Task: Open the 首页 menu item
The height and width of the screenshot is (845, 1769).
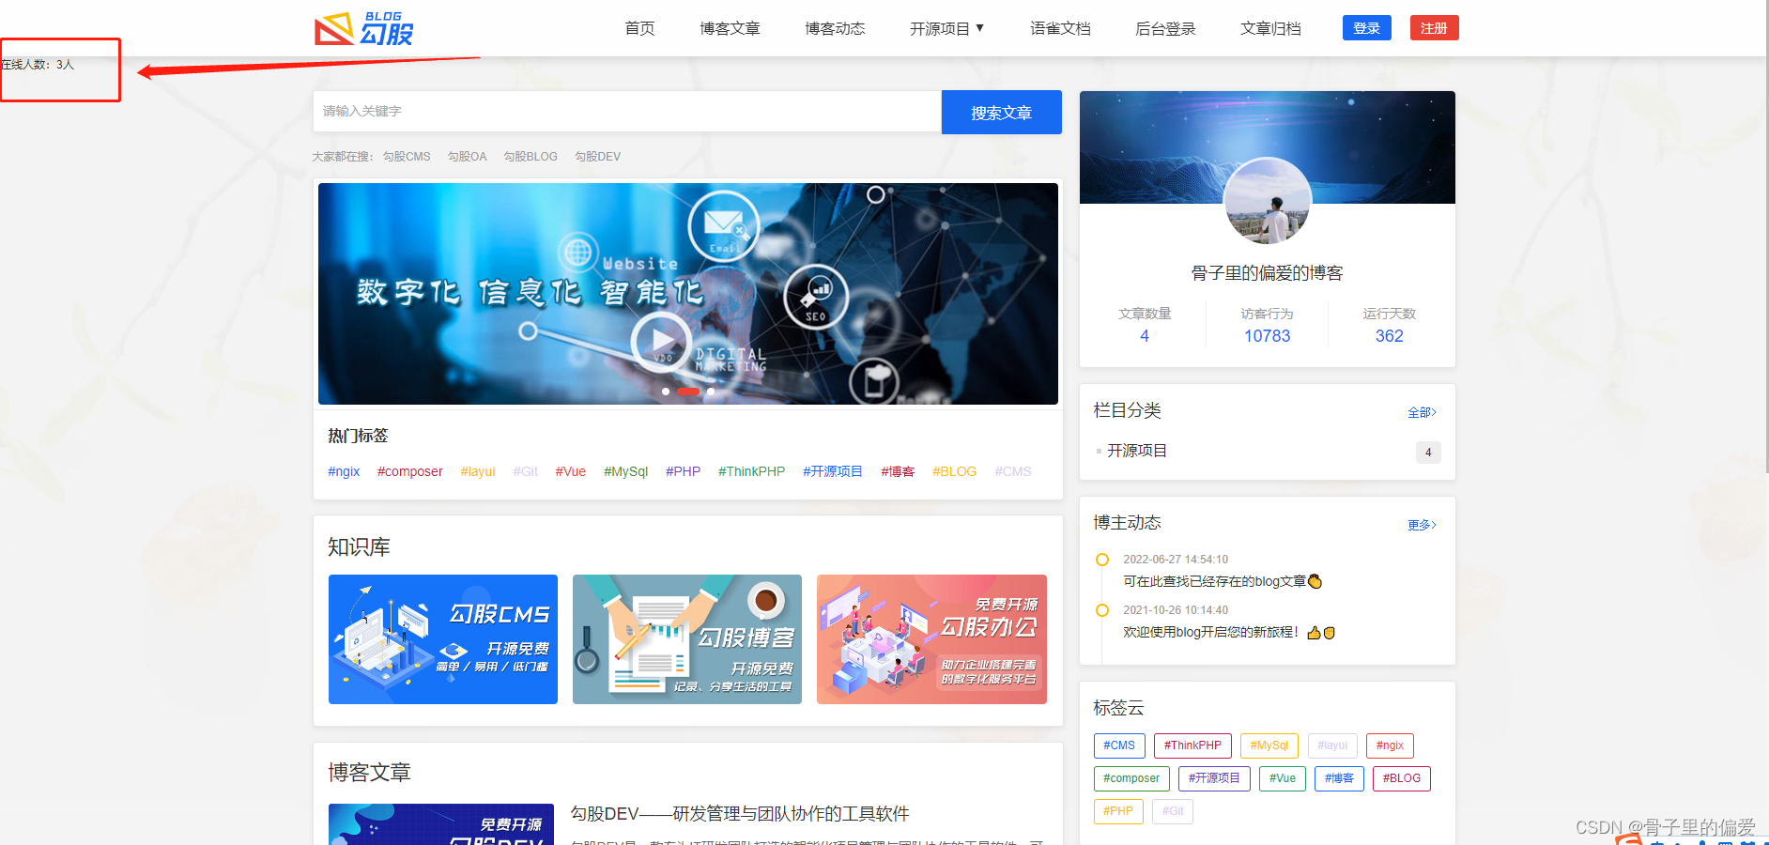Action: click(639, 28)
